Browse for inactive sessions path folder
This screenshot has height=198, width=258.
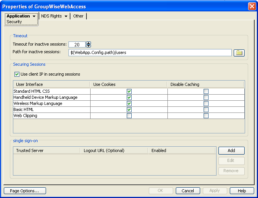tap(239, 53)
